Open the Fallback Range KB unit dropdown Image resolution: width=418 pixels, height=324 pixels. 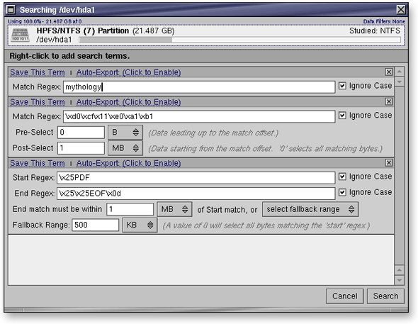click(140, 225)
